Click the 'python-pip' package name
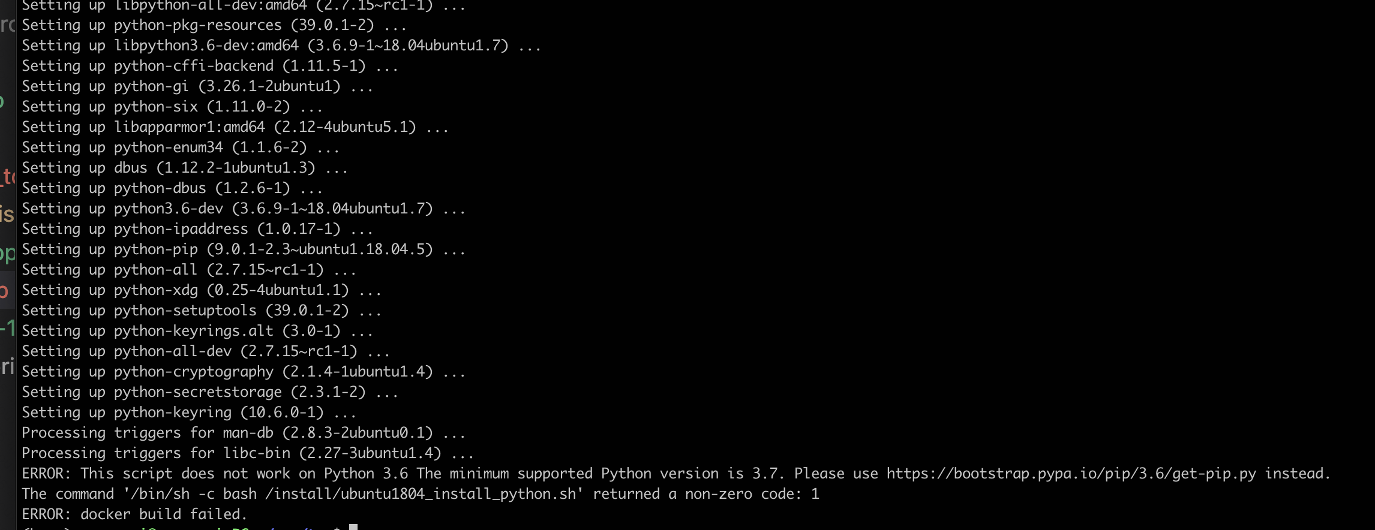Image resolution: width=1375 pixels, height=530 pixels. click(x=155, y=249)
